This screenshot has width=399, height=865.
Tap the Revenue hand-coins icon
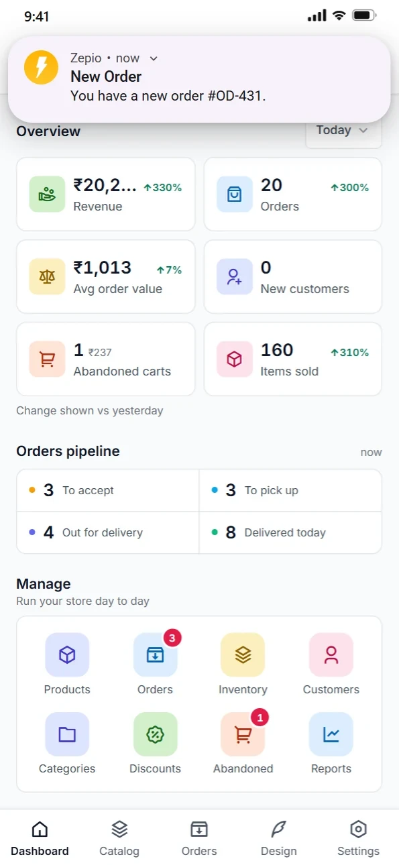click(47, 194)
